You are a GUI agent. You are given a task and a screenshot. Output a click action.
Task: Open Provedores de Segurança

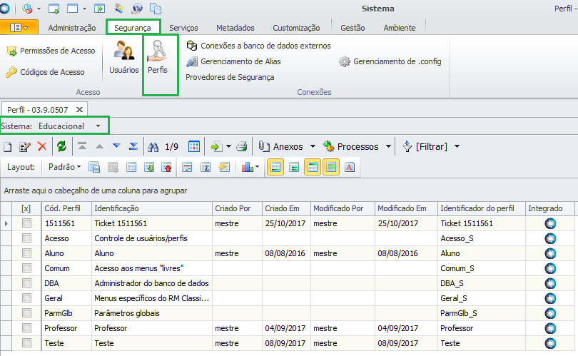[230, 77]
